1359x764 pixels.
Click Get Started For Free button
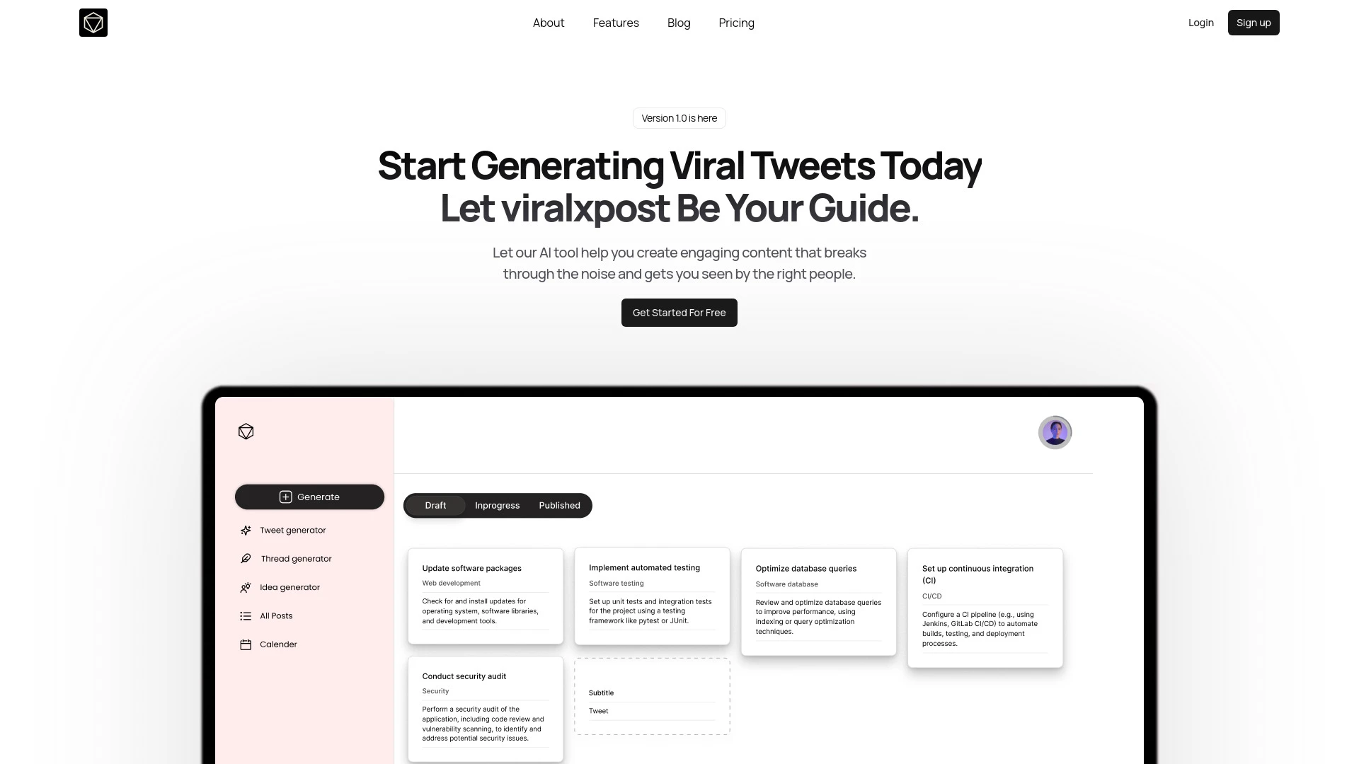tap(679, 313)
